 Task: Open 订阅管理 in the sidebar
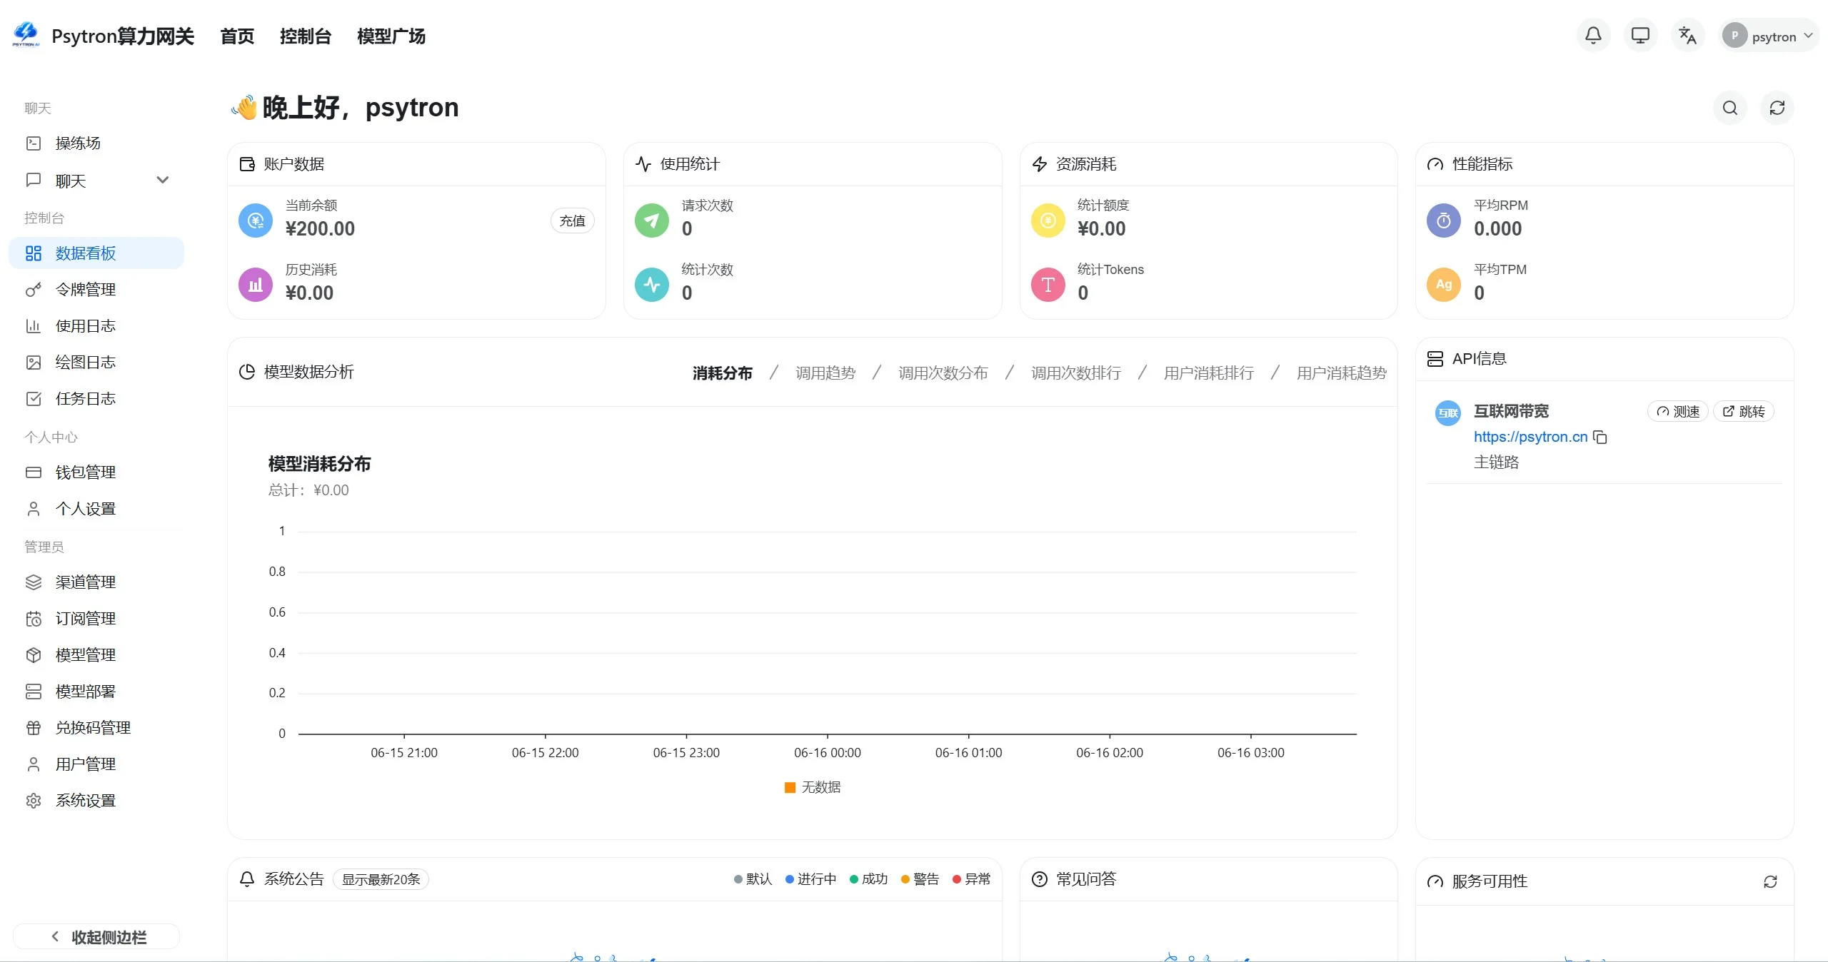pos(96,619)
